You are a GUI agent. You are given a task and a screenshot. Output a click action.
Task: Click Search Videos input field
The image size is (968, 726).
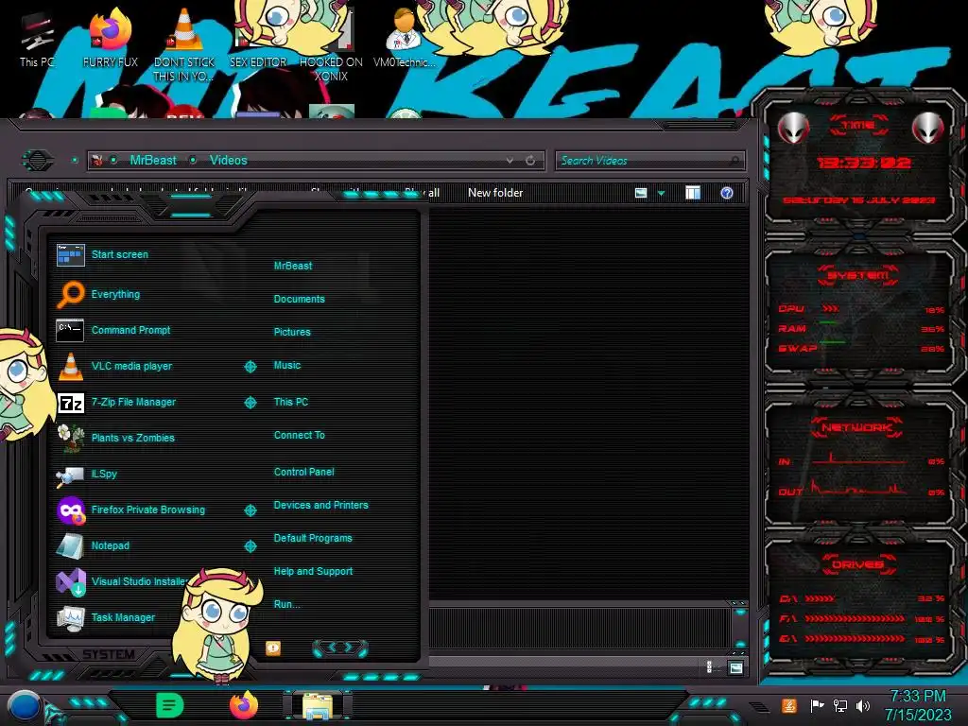tap(649, 161)
